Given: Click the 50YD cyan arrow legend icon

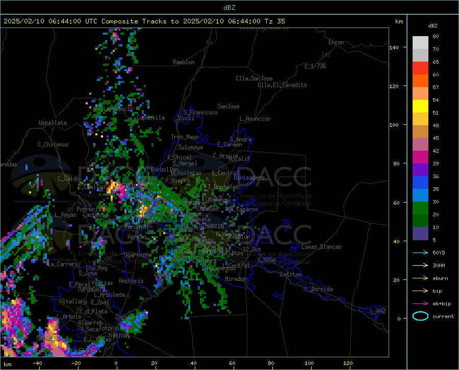Looking at the screenshot, I should (x=420, y=252).
